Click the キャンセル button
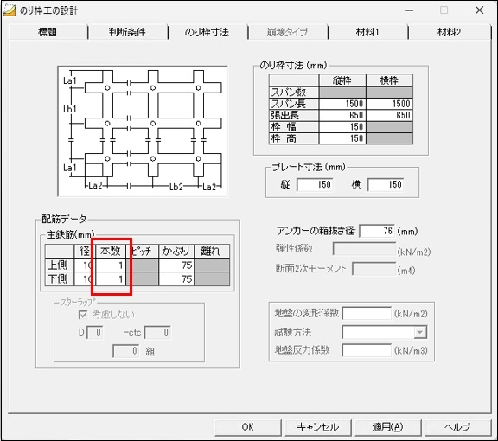Screen dimensions: 498x441 coord(318,426)
